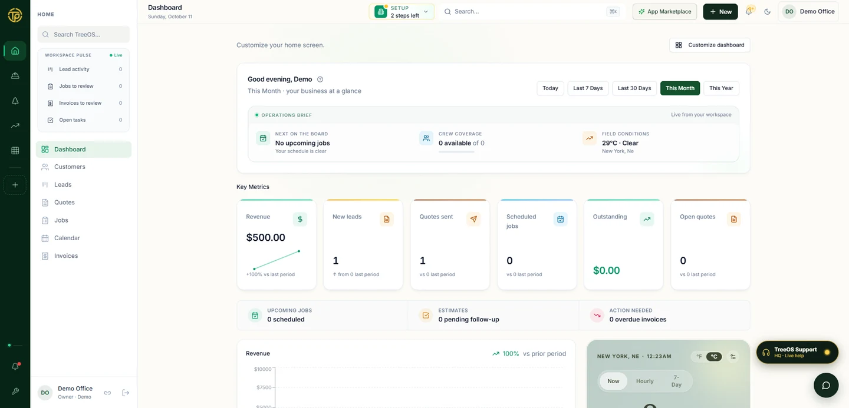
Task: Click the Outstanding trend icon
Action: pos(647,219)
